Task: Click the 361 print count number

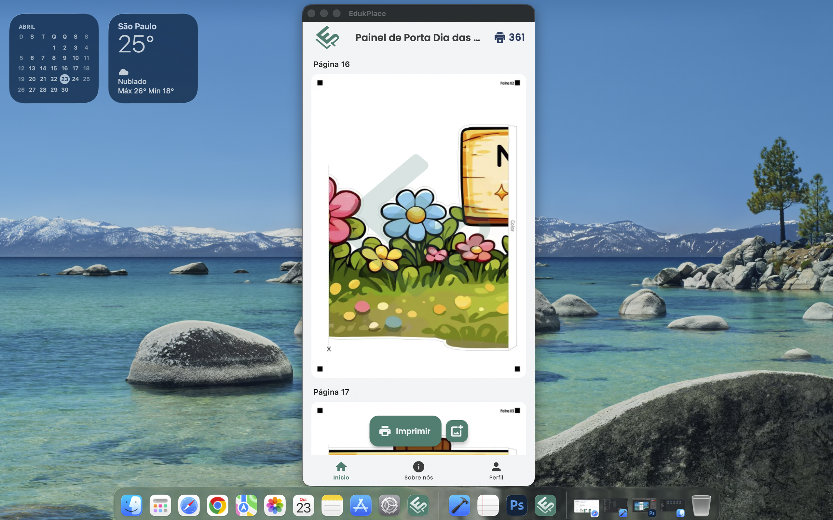Action: pos(517,37)
